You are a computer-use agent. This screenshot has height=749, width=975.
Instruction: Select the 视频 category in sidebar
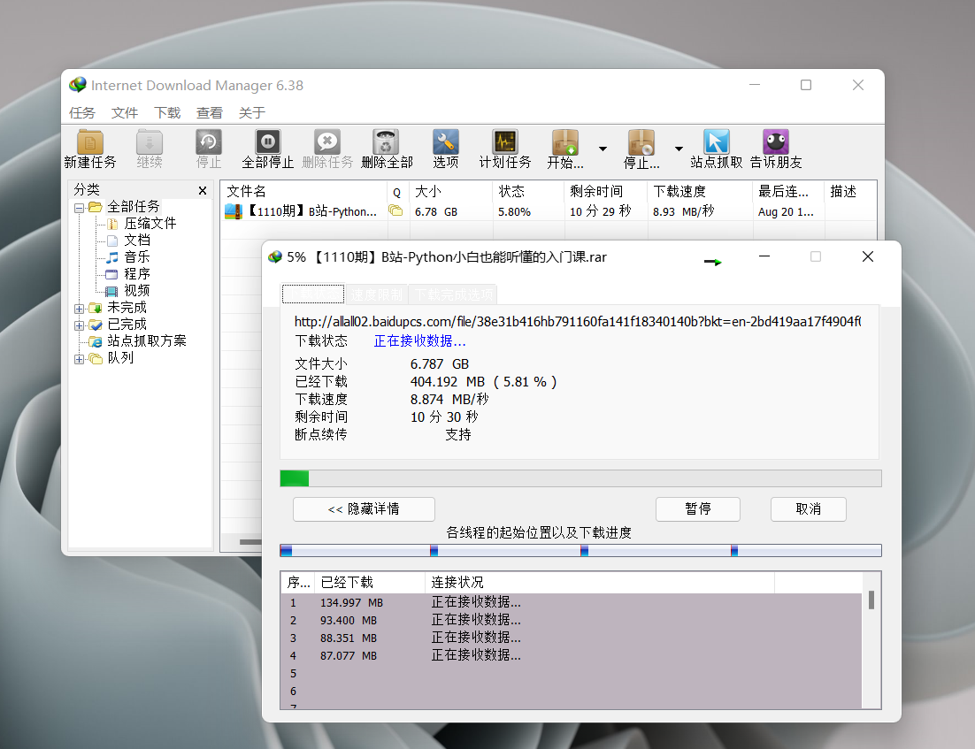136,290
